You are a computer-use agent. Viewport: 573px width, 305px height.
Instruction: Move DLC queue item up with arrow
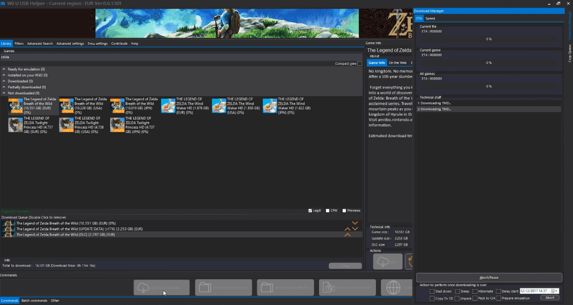[347, 234]
